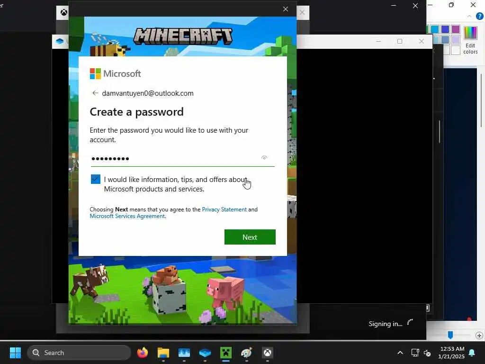The image size is (485, 364).
Task: Reveal password with the eye icon
Action: pyautogui.click(x=264, y=158)
